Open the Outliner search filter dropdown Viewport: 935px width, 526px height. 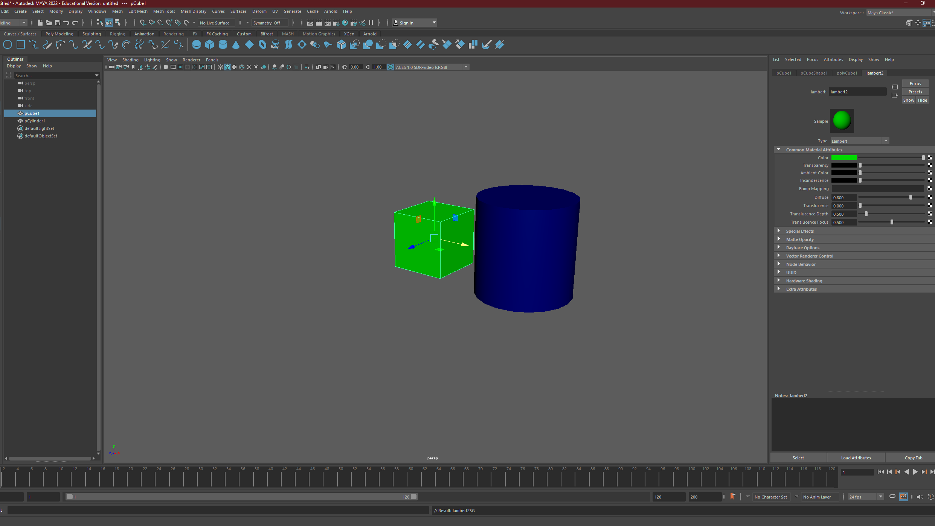(97, 75)
